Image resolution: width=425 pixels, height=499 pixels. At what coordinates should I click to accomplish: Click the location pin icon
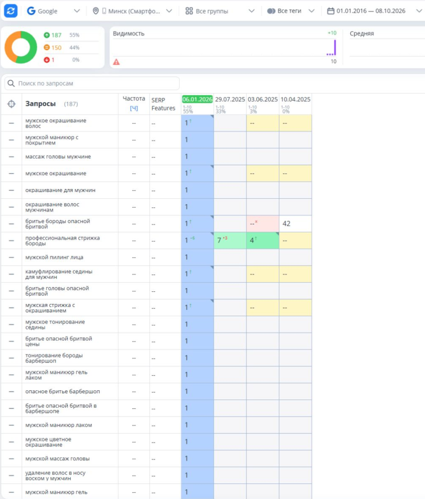point(95,11)
